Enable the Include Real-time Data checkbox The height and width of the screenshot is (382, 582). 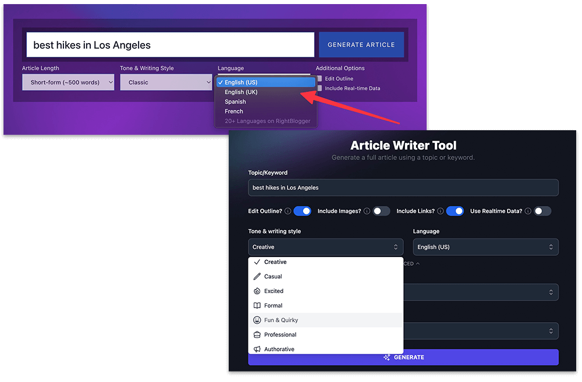[x=319, y=88]
